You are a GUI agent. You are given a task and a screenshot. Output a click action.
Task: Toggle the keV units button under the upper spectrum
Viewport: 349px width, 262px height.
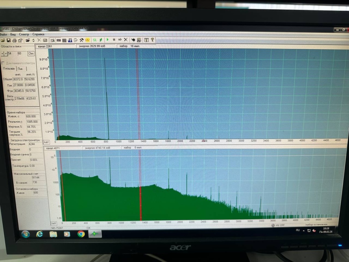(47, 142)
